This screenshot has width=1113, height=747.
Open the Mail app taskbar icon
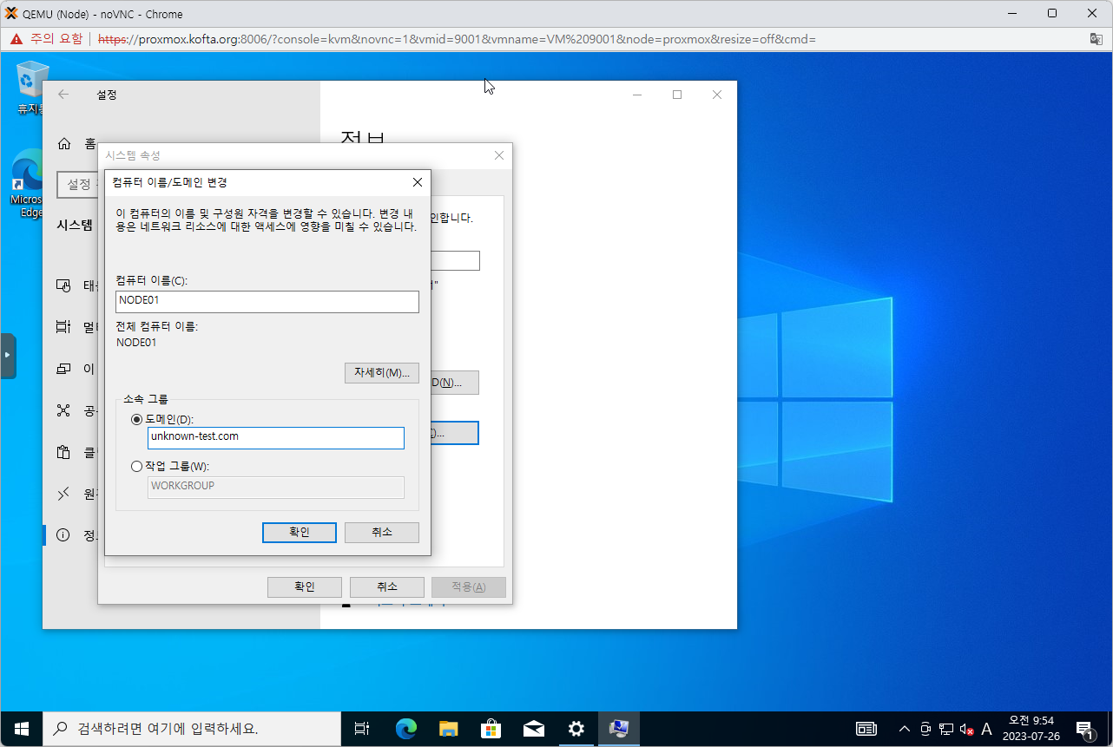533,729
